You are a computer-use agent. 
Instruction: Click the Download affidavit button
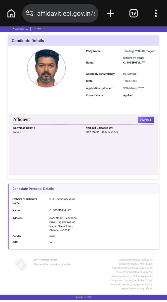coord(146,120)
